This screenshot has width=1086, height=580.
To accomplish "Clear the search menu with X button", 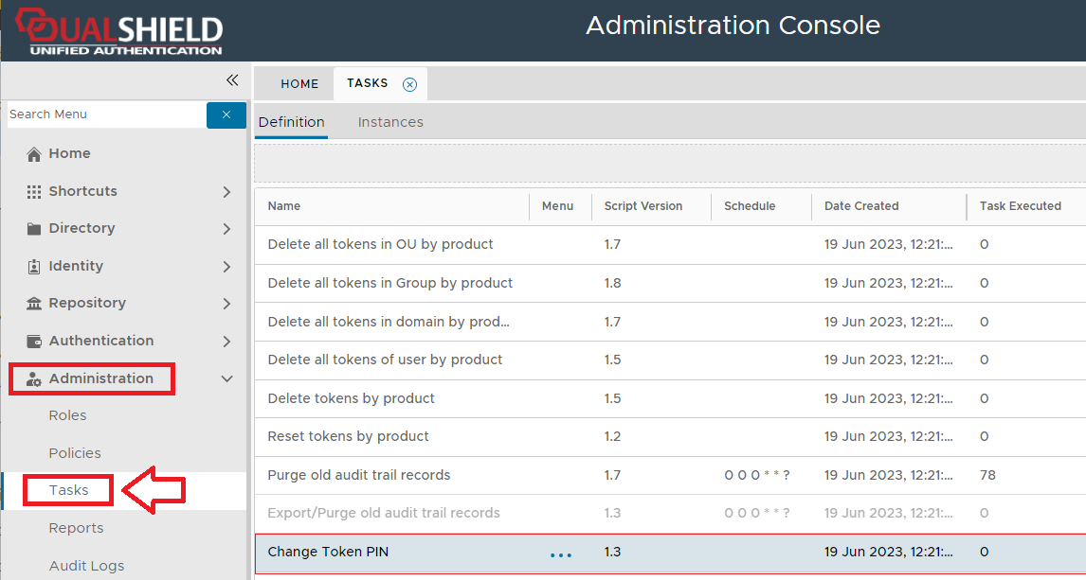I will 226,114.
